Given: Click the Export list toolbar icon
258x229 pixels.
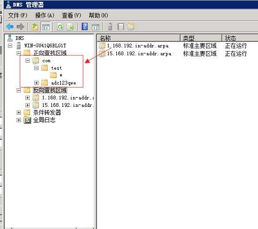Looking at the screenshot, I should [x=71, y=26].
